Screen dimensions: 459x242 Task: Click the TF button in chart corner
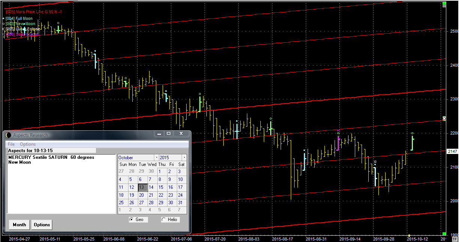click(455, 238)
